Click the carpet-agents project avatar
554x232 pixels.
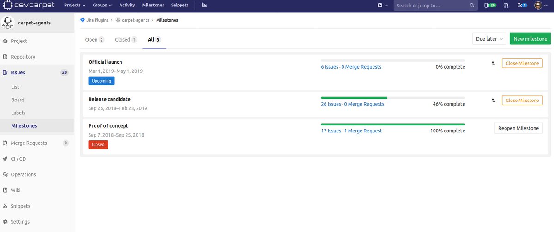(x=8, y=23)
